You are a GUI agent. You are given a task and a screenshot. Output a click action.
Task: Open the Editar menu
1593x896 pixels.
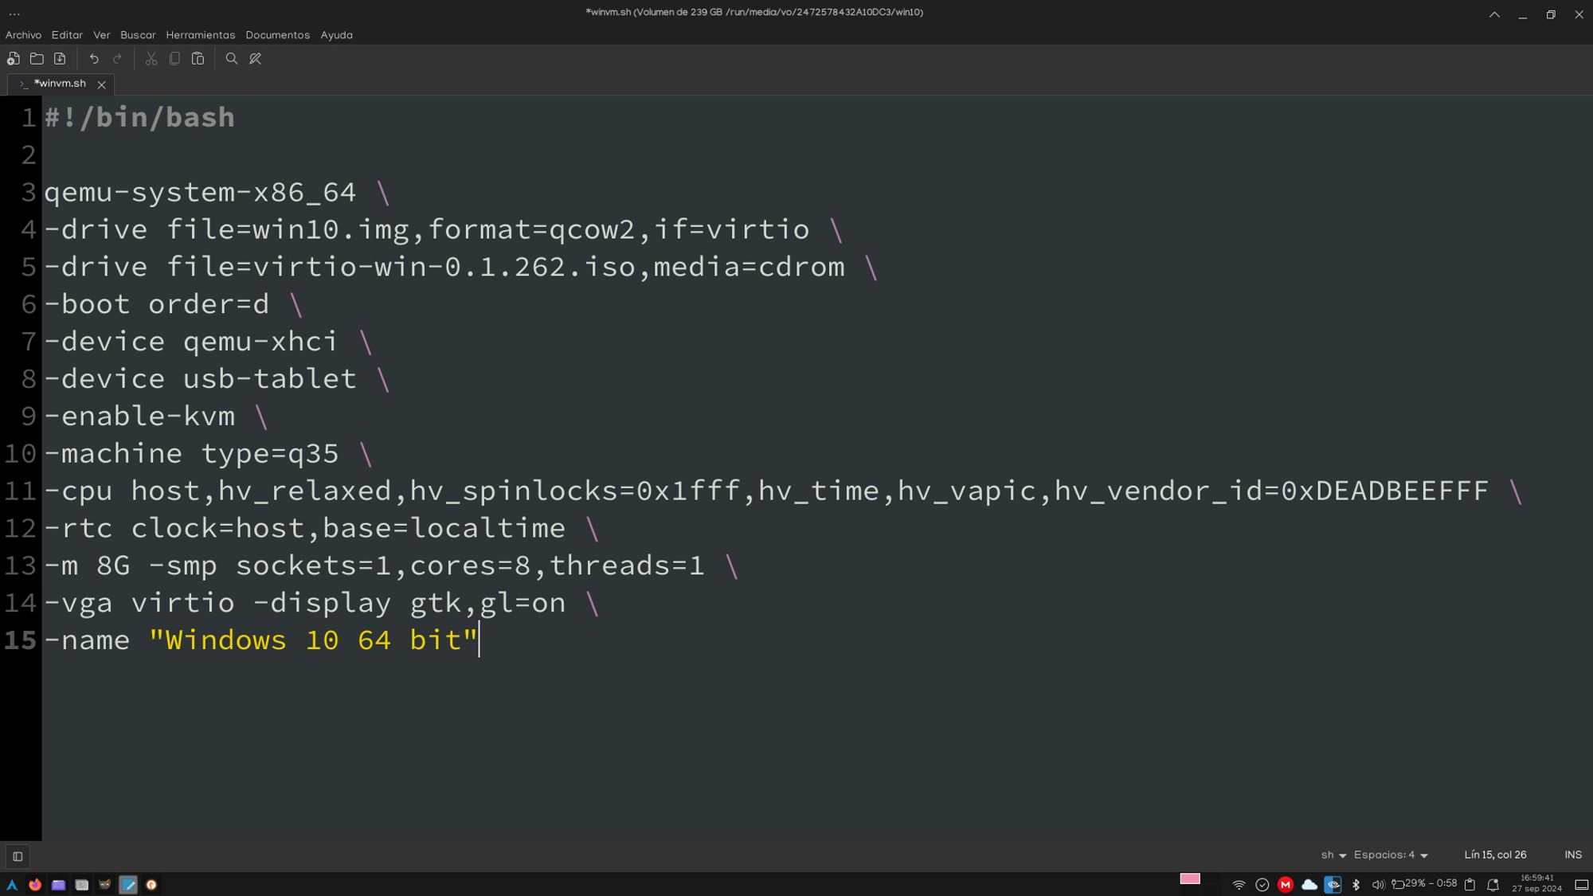coord(67,35)
